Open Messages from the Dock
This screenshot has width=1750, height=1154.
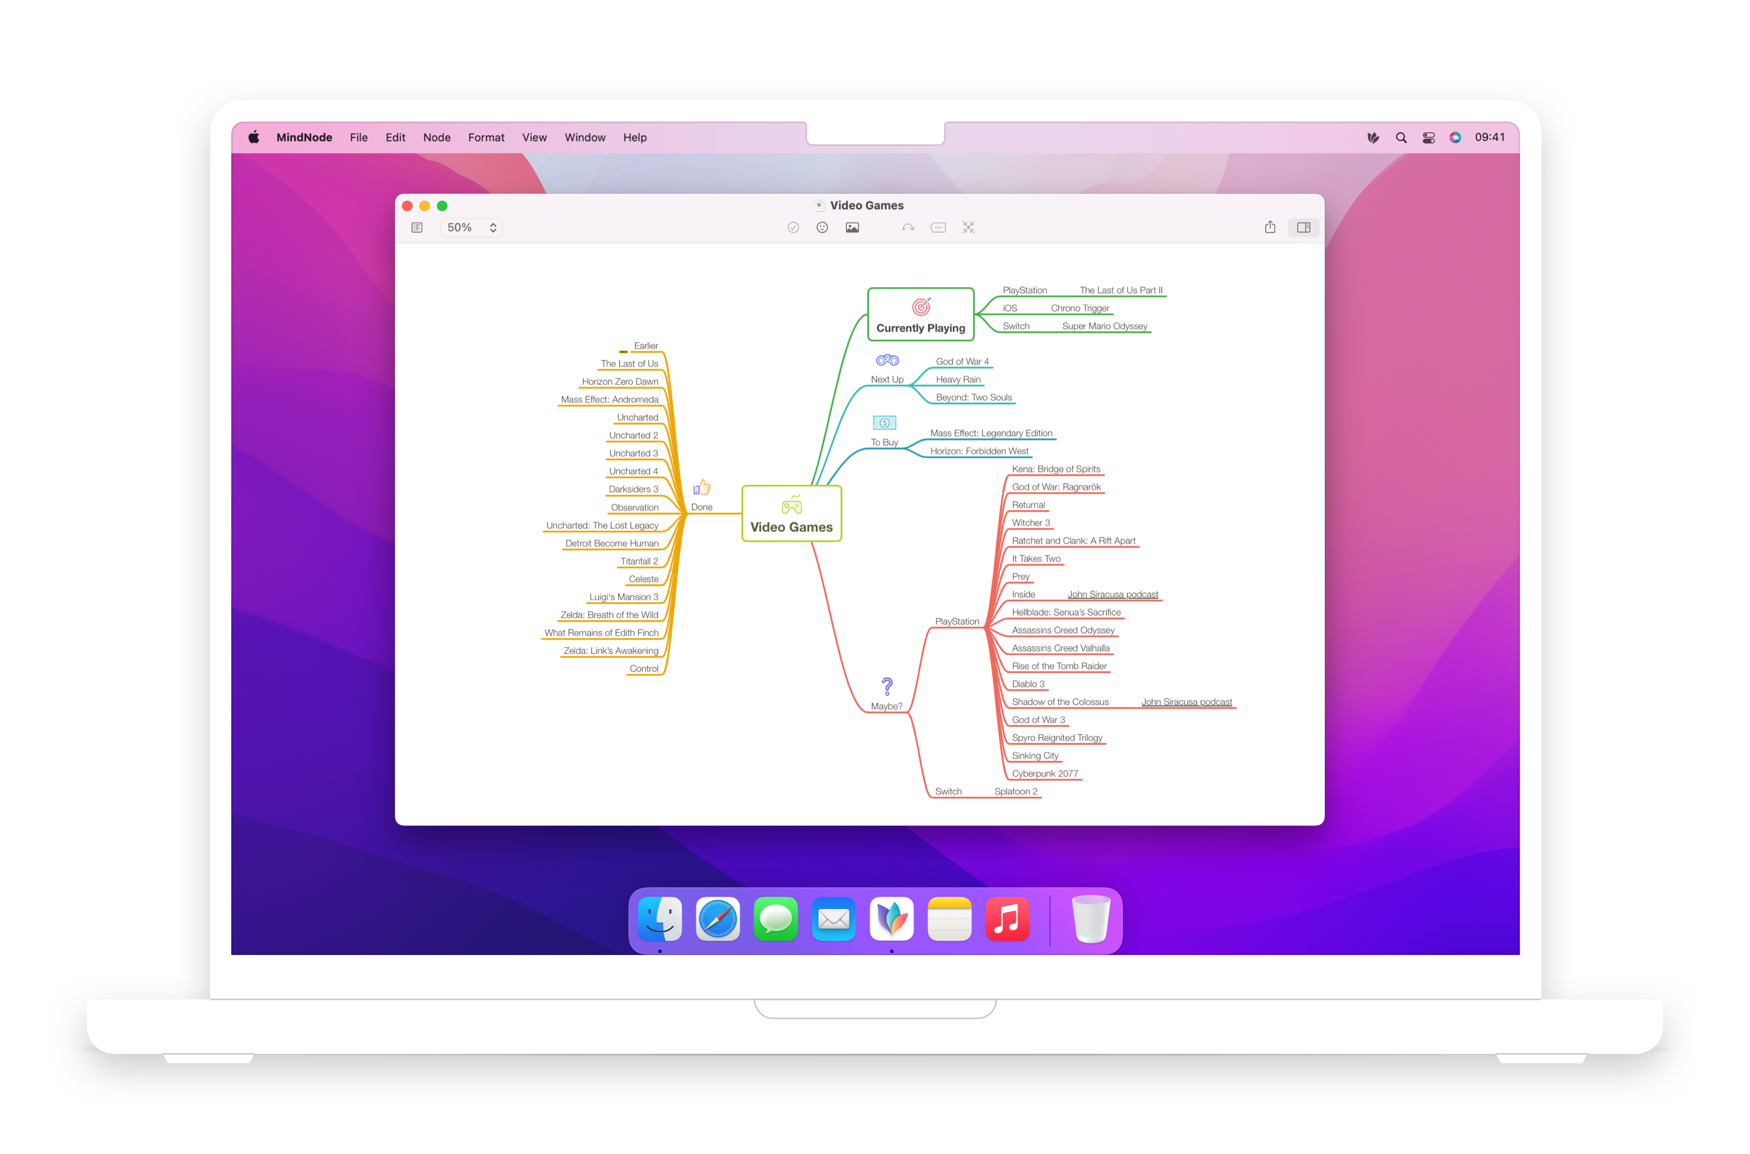coord(775,919)
